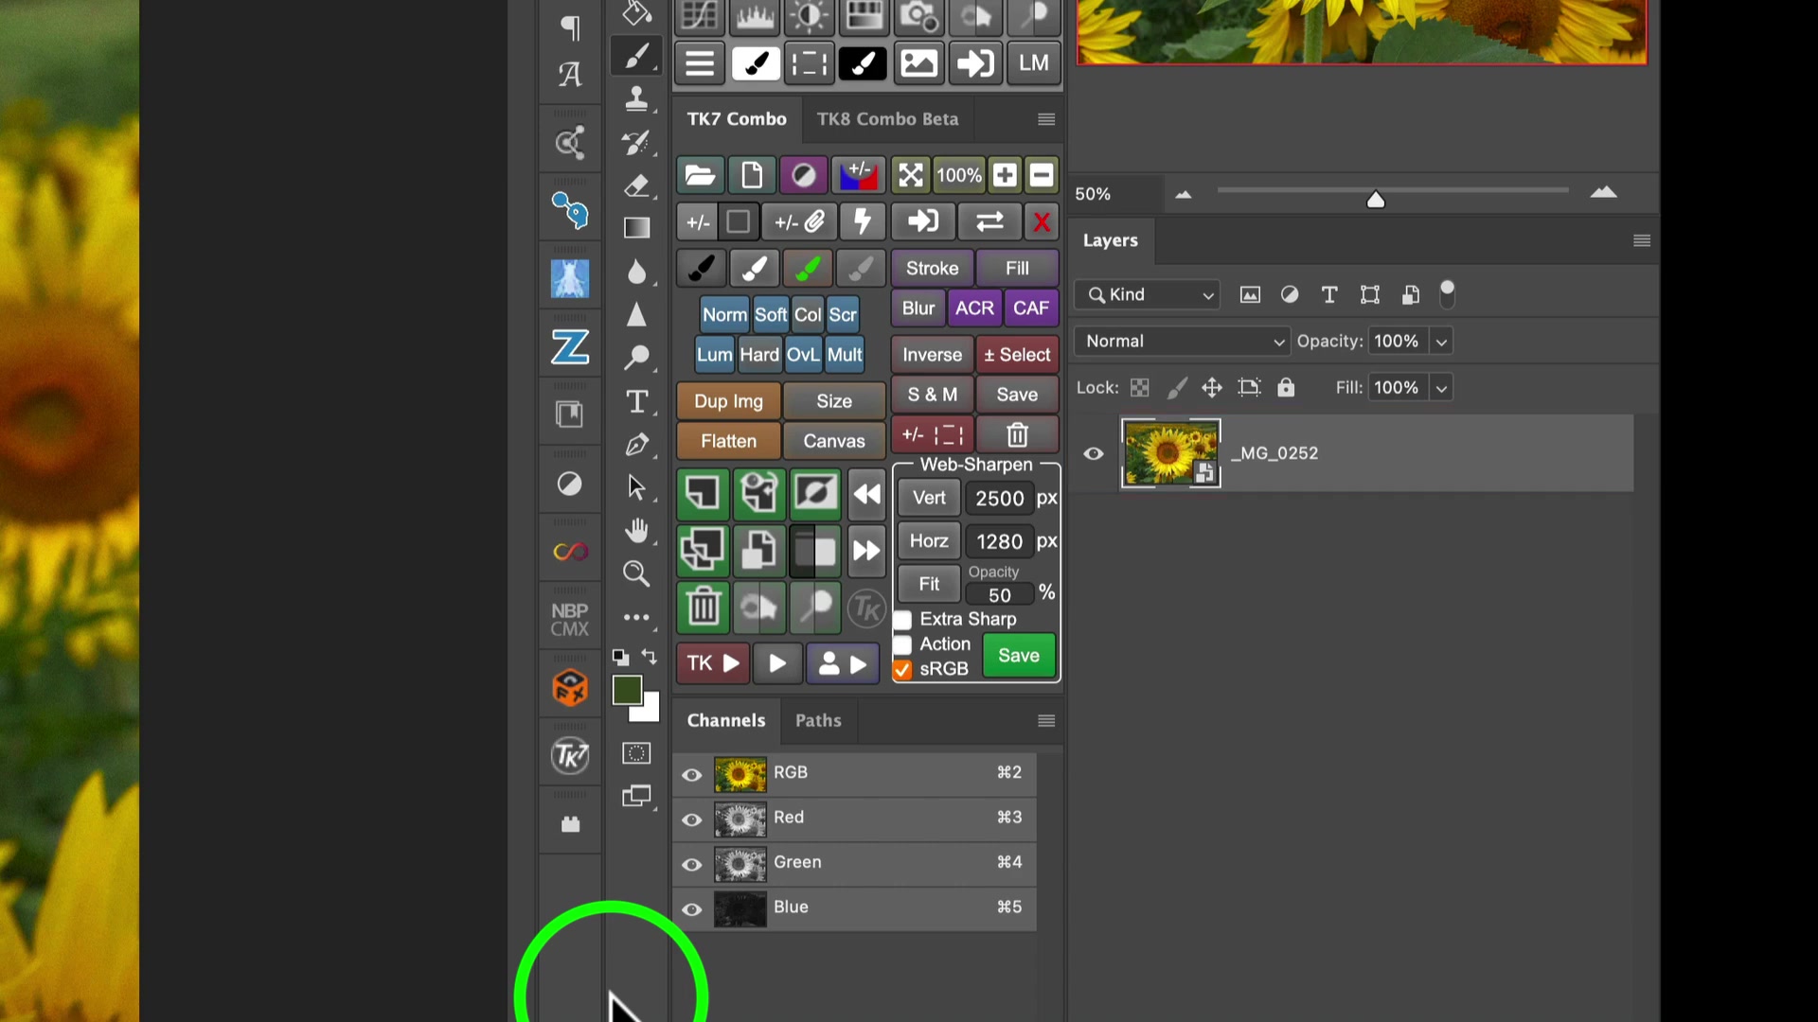Toggle Quick Mask mode icon
The width and height of the screenshot is (1818, 1022).
click(x=636, y=753)
